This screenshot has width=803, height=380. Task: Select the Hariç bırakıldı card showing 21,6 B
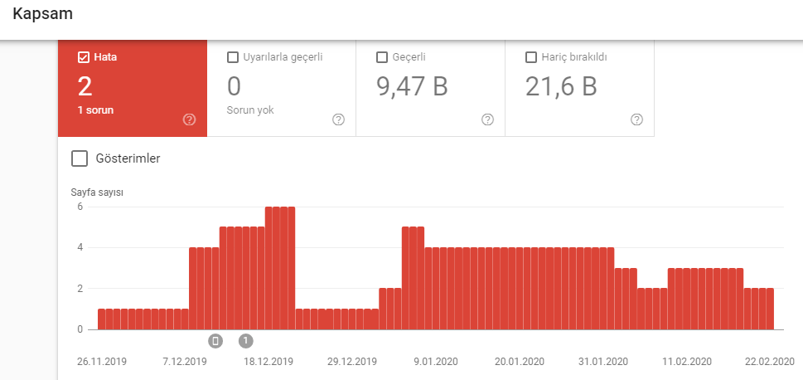point(580,88)
